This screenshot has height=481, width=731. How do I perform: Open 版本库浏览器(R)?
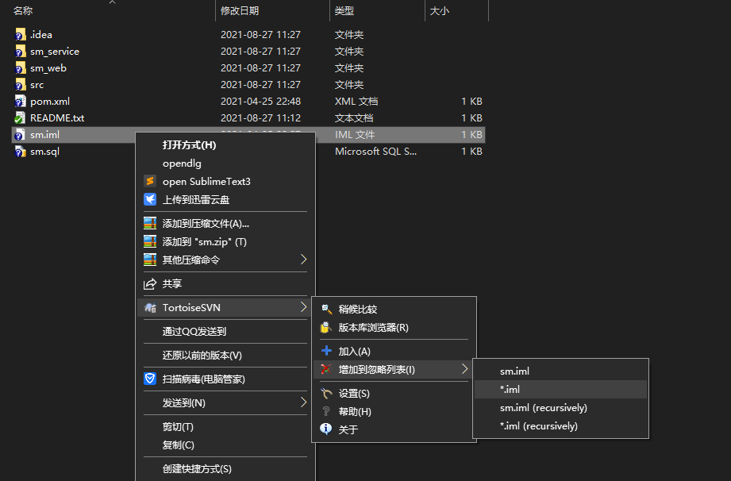pyautogui.click(x=373, y=327)
